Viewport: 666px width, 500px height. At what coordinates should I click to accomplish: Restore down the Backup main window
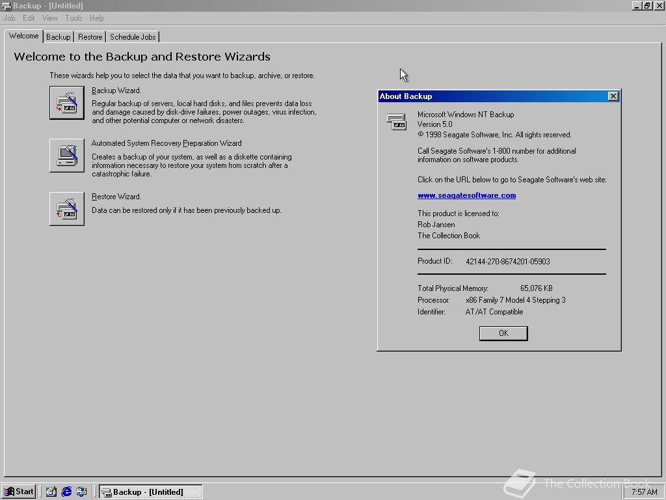[647, 5]
